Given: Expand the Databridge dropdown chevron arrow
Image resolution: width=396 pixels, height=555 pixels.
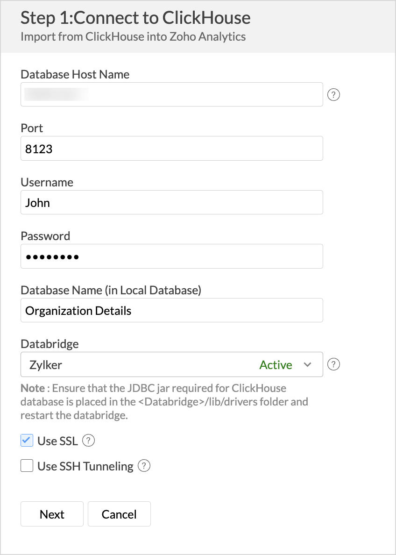Looking at the screenshot, I should (307, 364).
